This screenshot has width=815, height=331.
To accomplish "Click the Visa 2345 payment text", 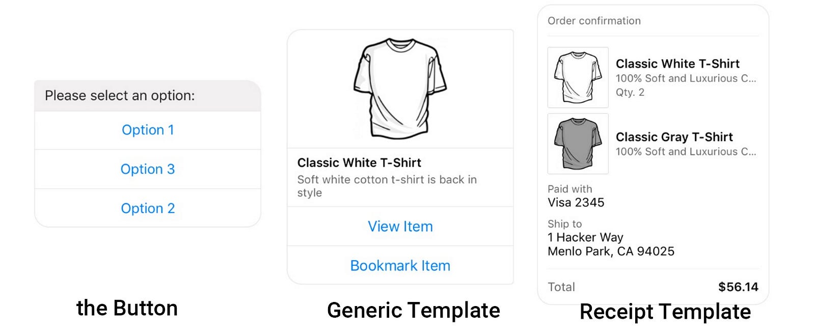I will 576,203.
